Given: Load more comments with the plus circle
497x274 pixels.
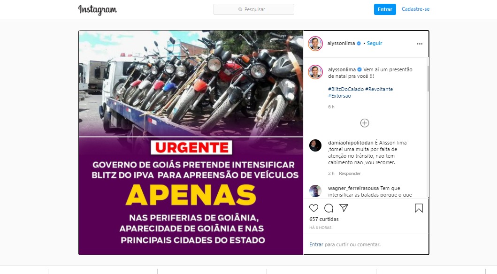Looking at the screenshot, I should tap(365, 123).
